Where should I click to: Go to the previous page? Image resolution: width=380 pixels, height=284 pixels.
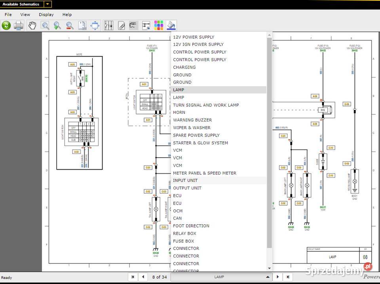pos(143,277)
